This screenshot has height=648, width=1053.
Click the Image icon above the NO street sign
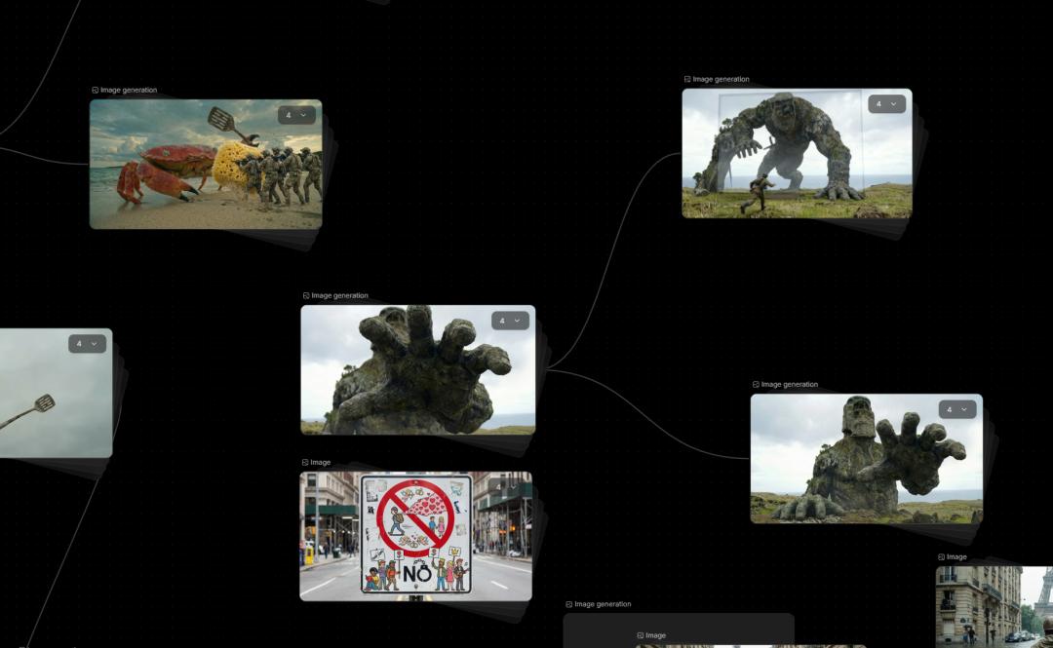[305, 462]
